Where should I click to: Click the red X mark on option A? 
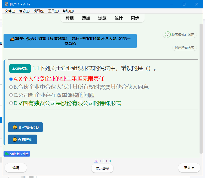coord(20,79)
